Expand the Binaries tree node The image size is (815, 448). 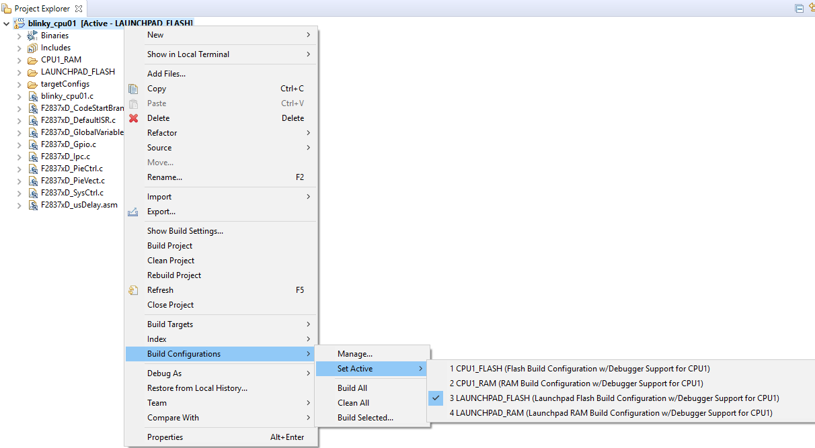[18, 35]
